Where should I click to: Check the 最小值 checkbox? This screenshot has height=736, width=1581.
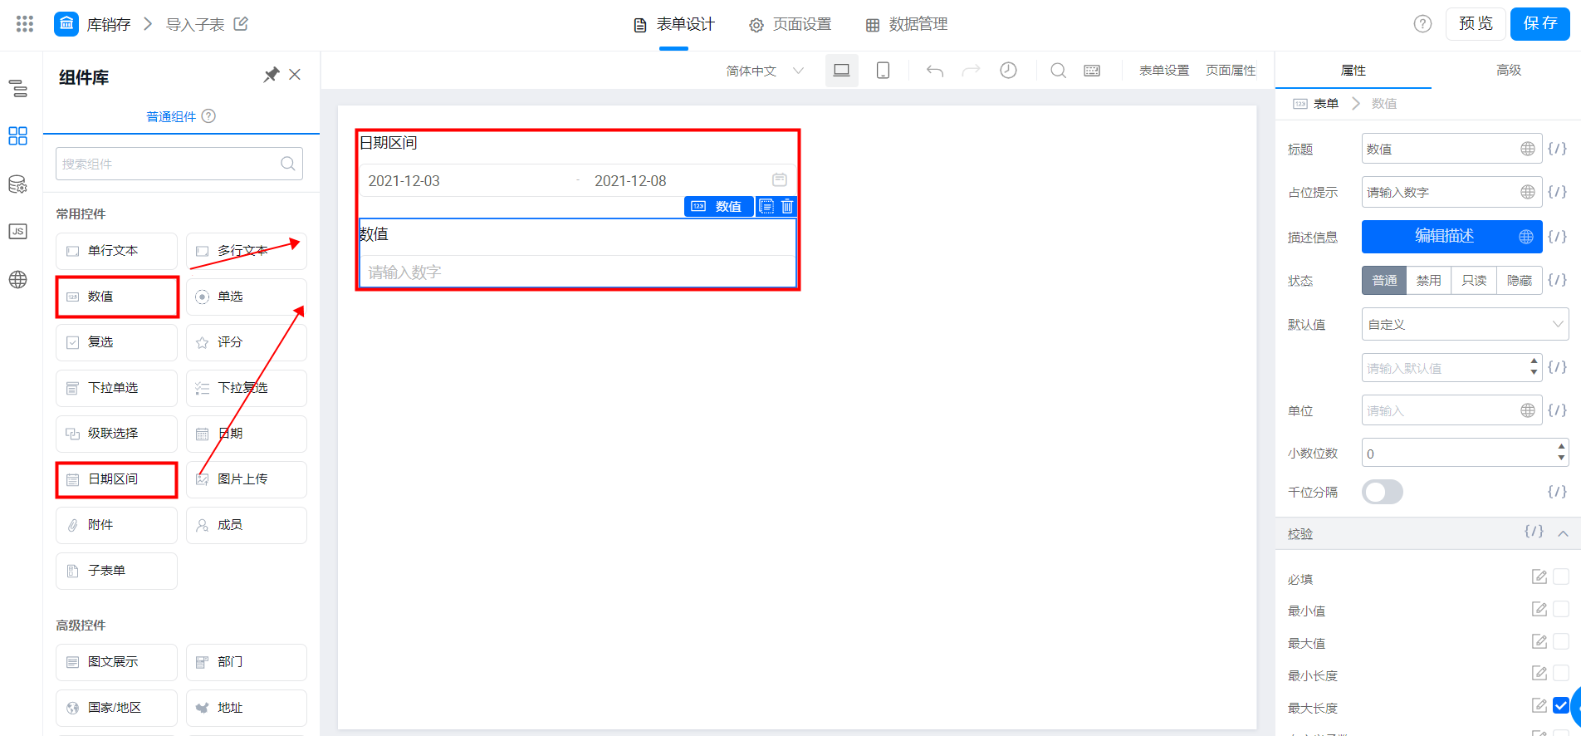pos(1561,609)
